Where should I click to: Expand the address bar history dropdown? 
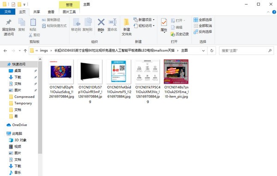pyautogui.click(x=203, y=51)
